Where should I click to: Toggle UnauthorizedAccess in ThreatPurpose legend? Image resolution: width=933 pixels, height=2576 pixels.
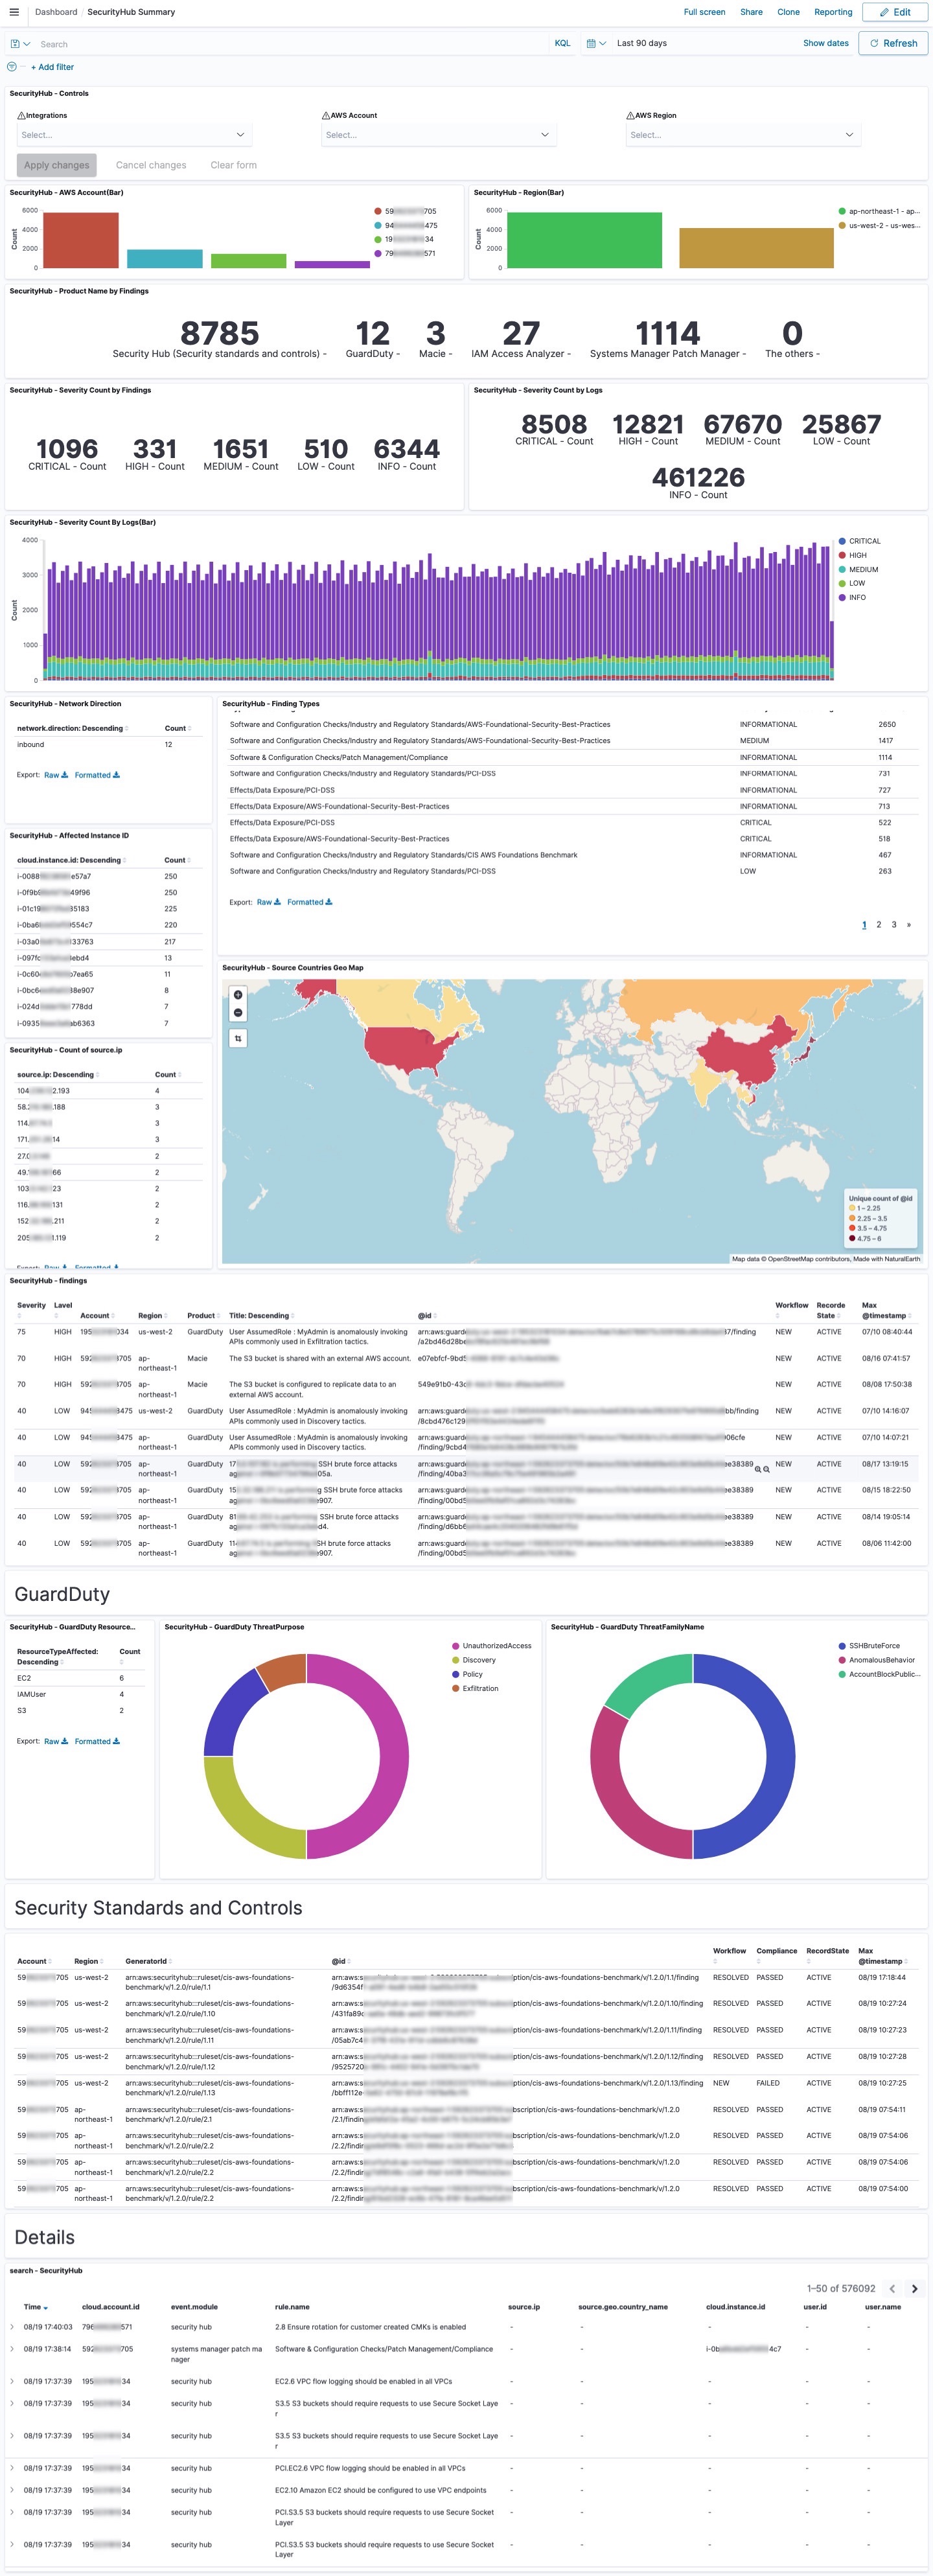(x=491, y=1646)
